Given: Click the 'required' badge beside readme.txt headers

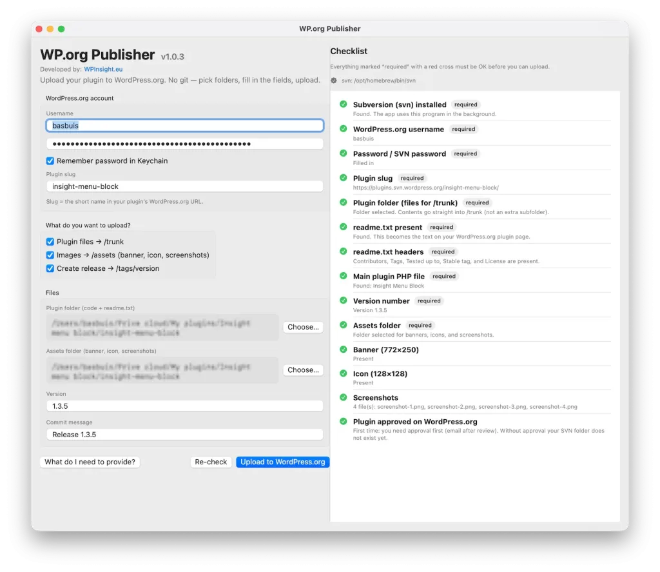Looking at the screenshot, I should pos(443,252).
